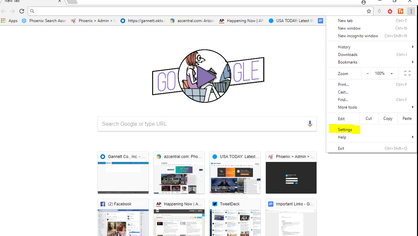Select New incognito window
Viewport: 418px width, 236px height.
coord(358,36)
